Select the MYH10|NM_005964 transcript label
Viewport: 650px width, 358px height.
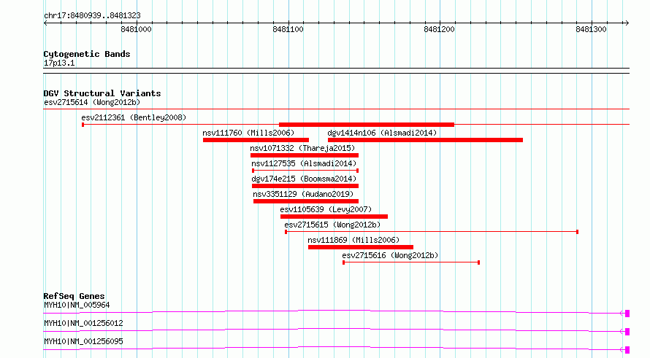[77, 305]
